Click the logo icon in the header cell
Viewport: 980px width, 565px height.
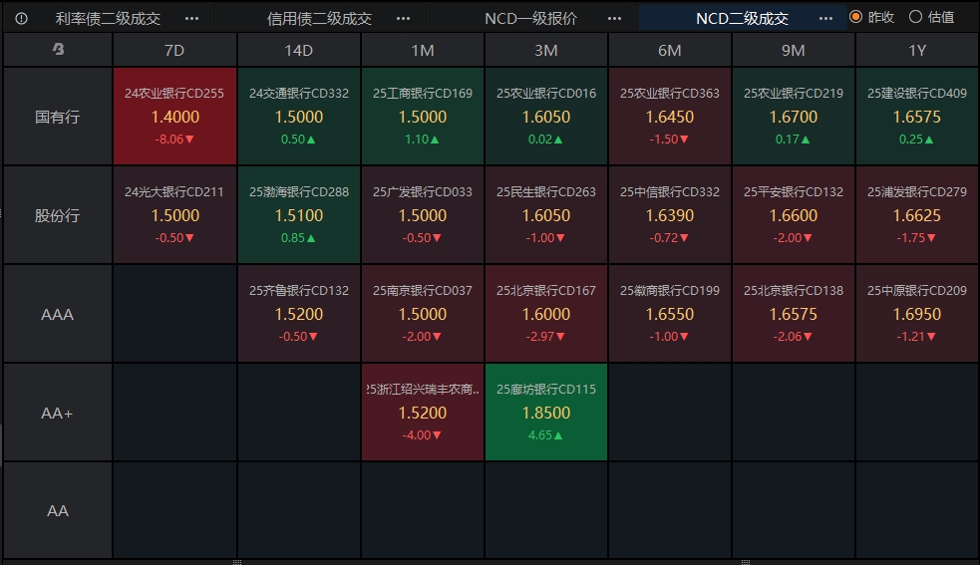tap(58, 49)
